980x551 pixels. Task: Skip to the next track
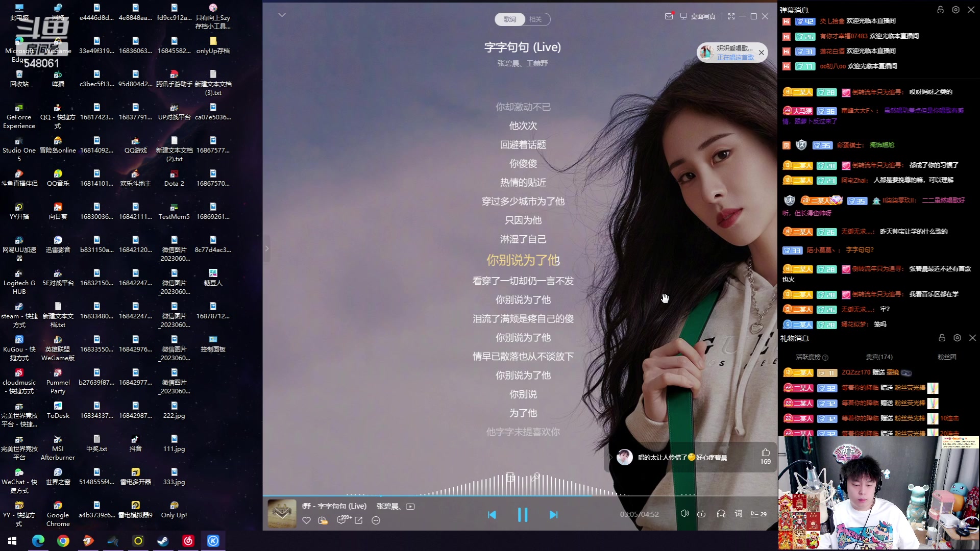click(x=553, y=515)
